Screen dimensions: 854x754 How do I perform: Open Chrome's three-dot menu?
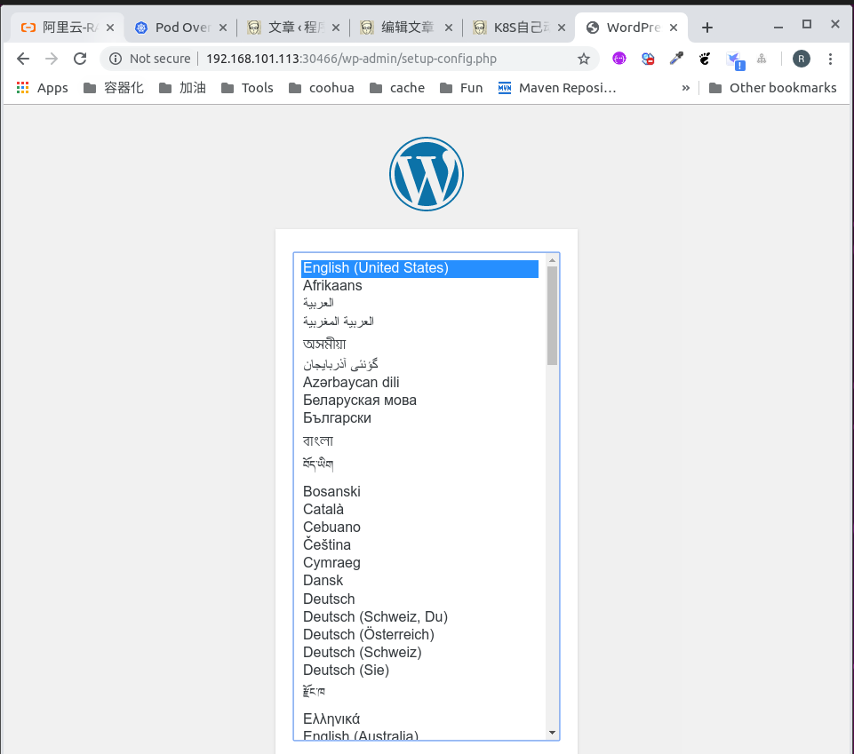click(x=830, y=59)
